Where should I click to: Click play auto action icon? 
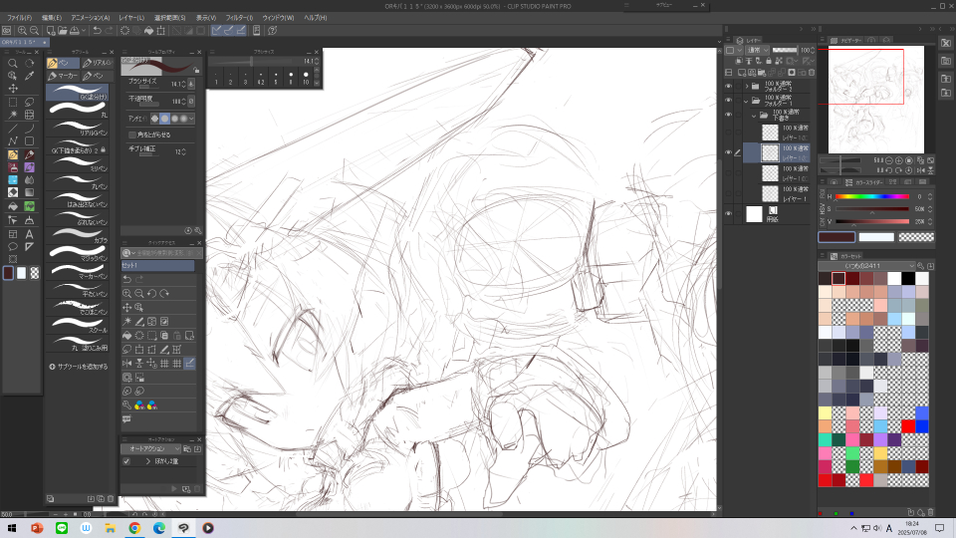[x=173, y=488]
